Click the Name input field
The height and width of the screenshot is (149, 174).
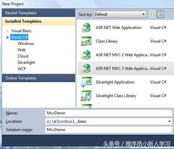pyautogui.click(x=109, y=113)
